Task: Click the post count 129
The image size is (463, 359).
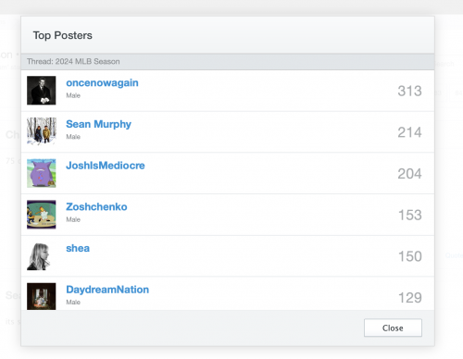Action: [410, 298]
